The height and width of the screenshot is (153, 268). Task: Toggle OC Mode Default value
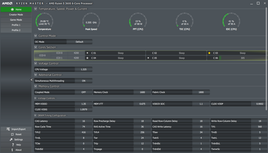click(x=80, y=42)
